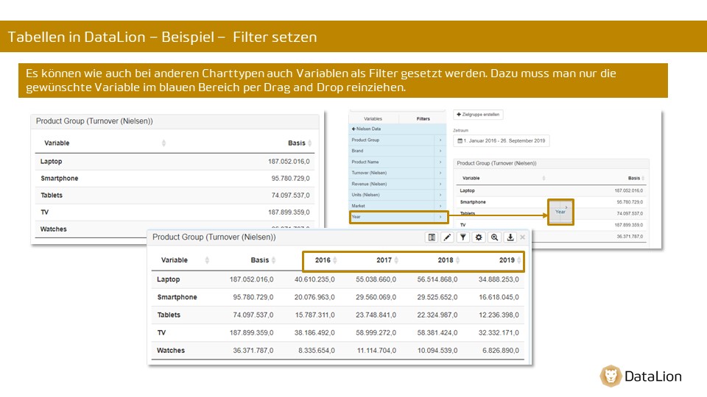The width and height of the screenshot is (707, 397).
Task: Expand the Turnover (Nielsen) chevron
Action: click(x=440, y=173)
